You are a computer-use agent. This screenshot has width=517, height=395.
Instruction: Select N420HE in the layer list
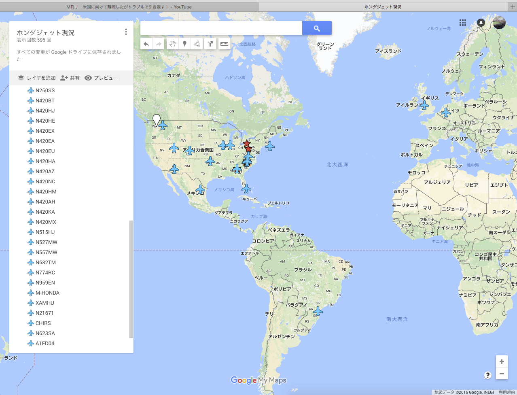(45, 121)
